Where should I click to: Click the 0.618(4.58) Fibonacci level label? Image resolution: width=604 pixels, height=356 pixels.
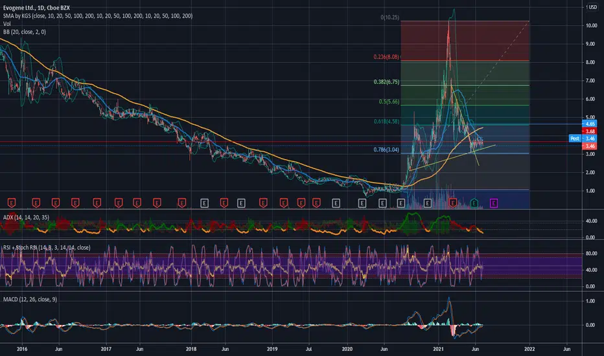[386, 122]
